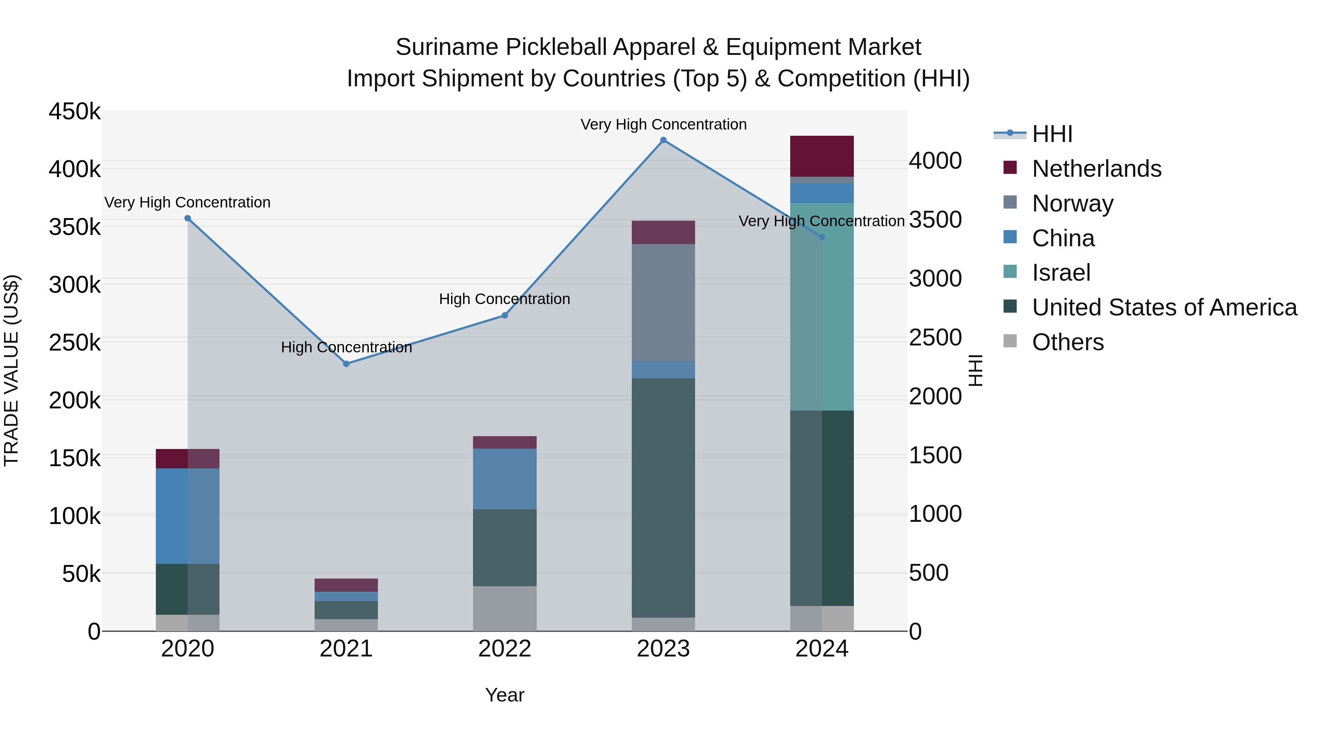
Task: Click the 2020 x-axis year label
Action: (x=188, y=649)
